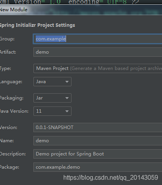Screen dimensions: 162x185
Task: Click the Group field containing com.example
Action: (x=98, y=39)
